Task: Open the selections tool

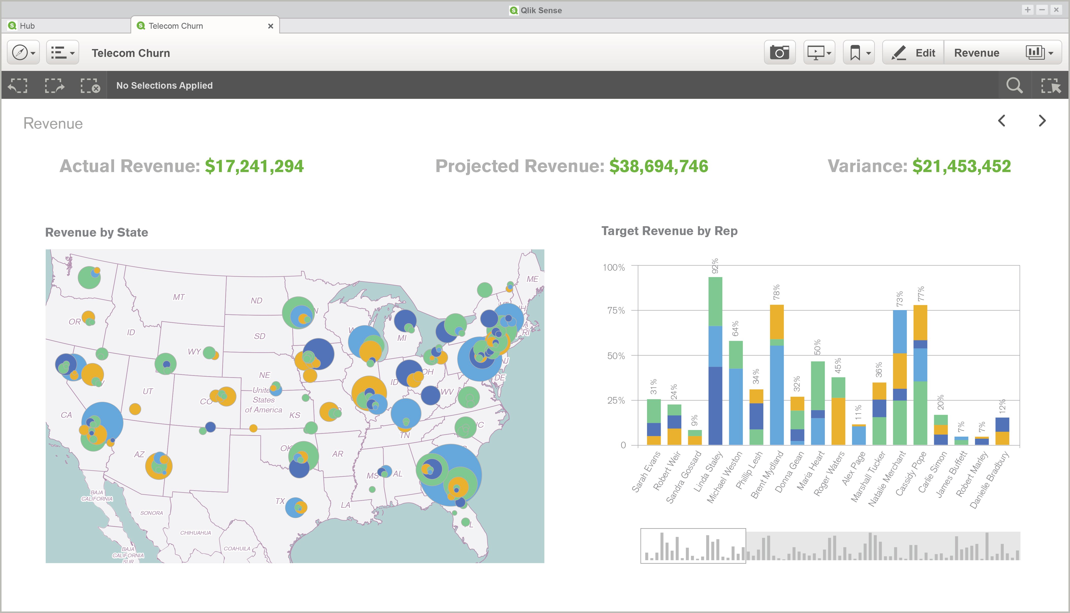Action: tap(1051, 85)
